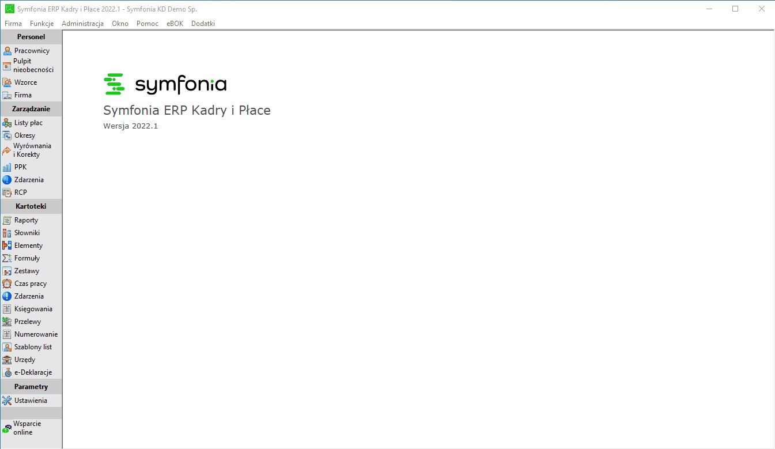Click the Raporty icon
The height and width of the screenshot is (449, 775).
[x=7, y=220]
